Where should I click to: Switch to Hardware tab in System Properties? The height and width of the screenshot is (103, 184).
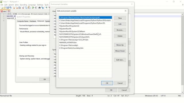[33, 21]
